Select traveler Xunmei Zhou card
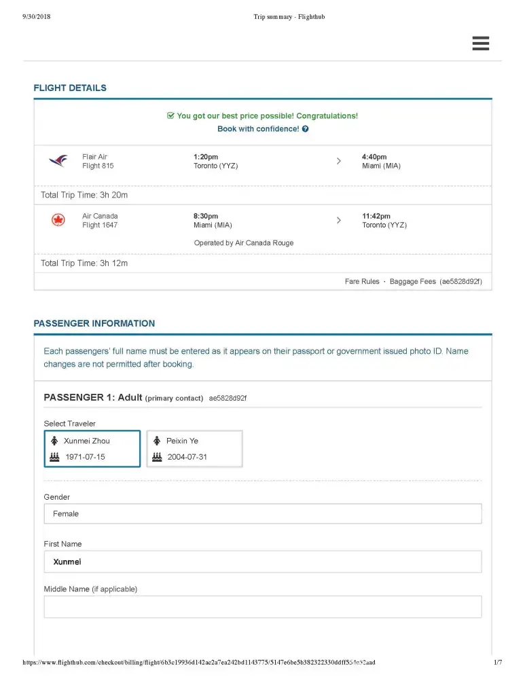This screenshot has width=525, height=679. tap(92, 449)
